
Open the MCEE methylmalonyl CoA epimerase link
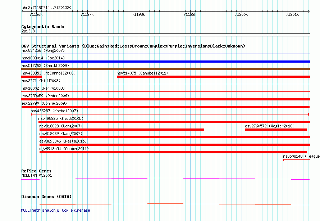[x=56, y=210]
